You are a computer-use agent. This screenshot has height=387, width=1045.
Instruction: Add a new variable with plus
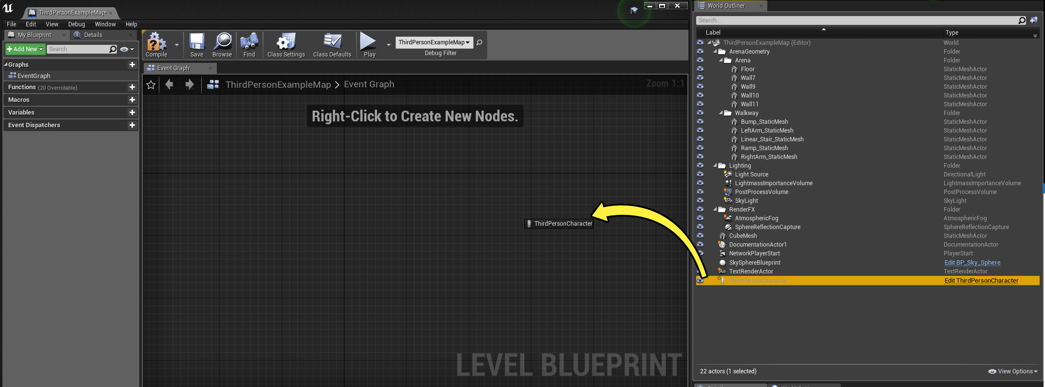tap(132, 112)
